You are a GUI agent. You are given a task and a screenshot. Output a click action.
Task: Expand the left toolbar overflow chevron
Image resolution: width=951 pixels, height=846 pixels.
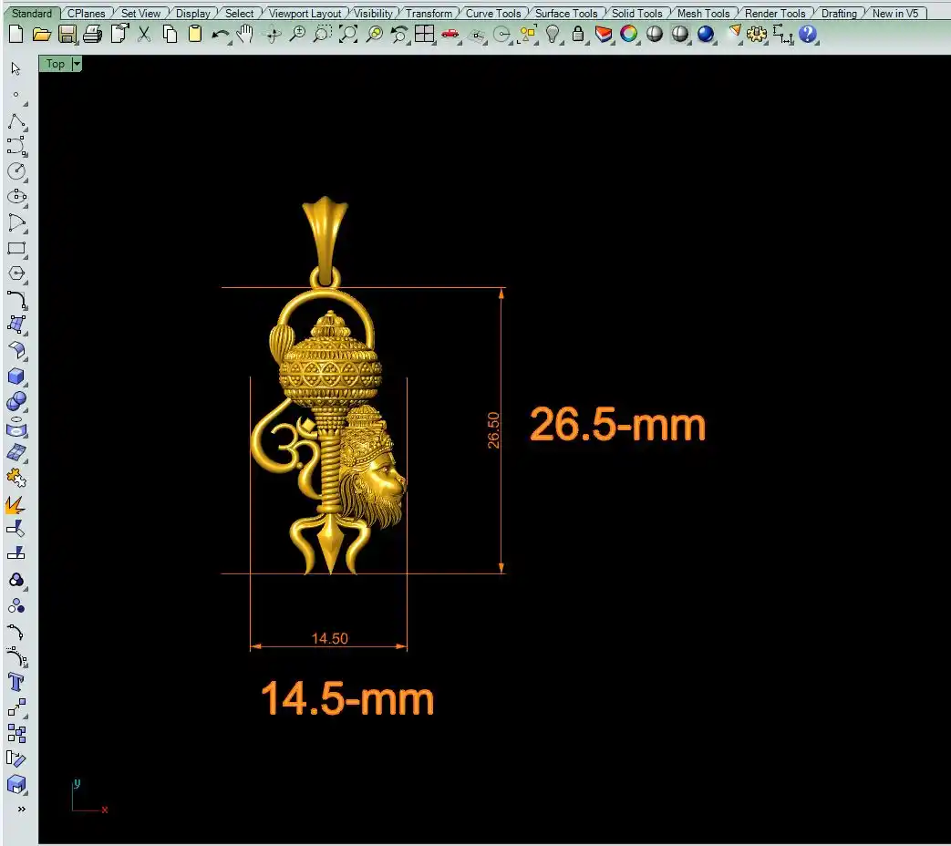(x=21, y=809)
